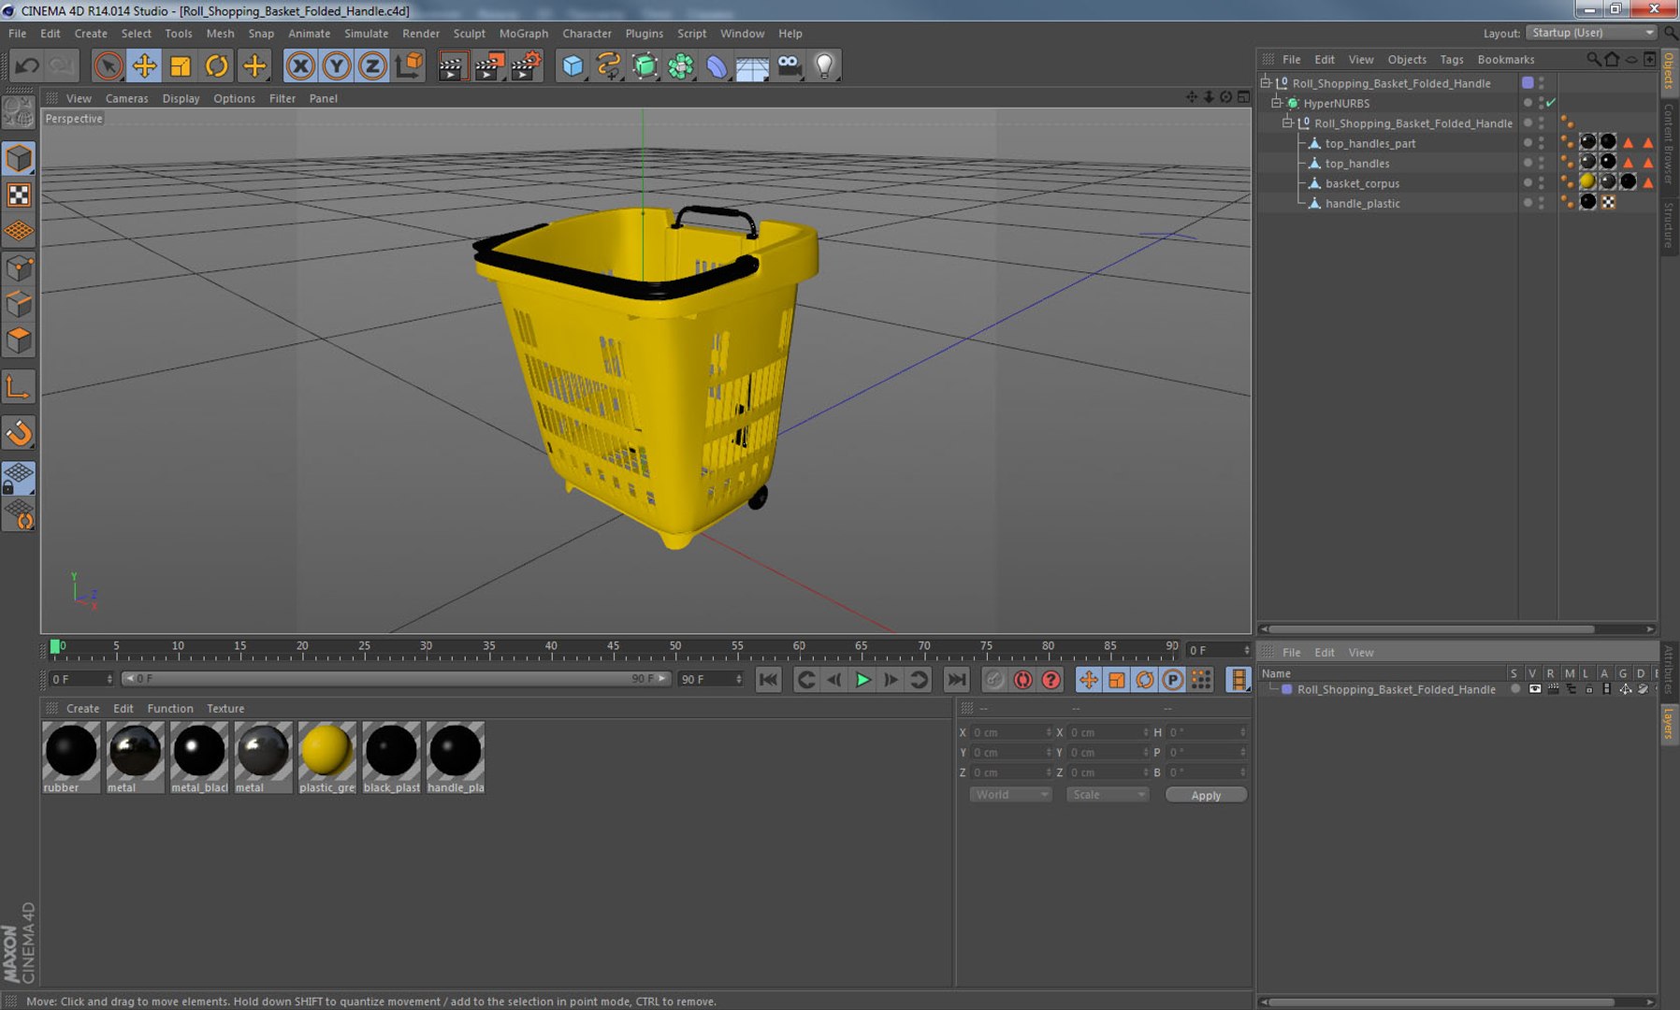This screenshot has height=1010, width=1680.
Task: Open the Sculpt menu
Action: coord(470,34)
